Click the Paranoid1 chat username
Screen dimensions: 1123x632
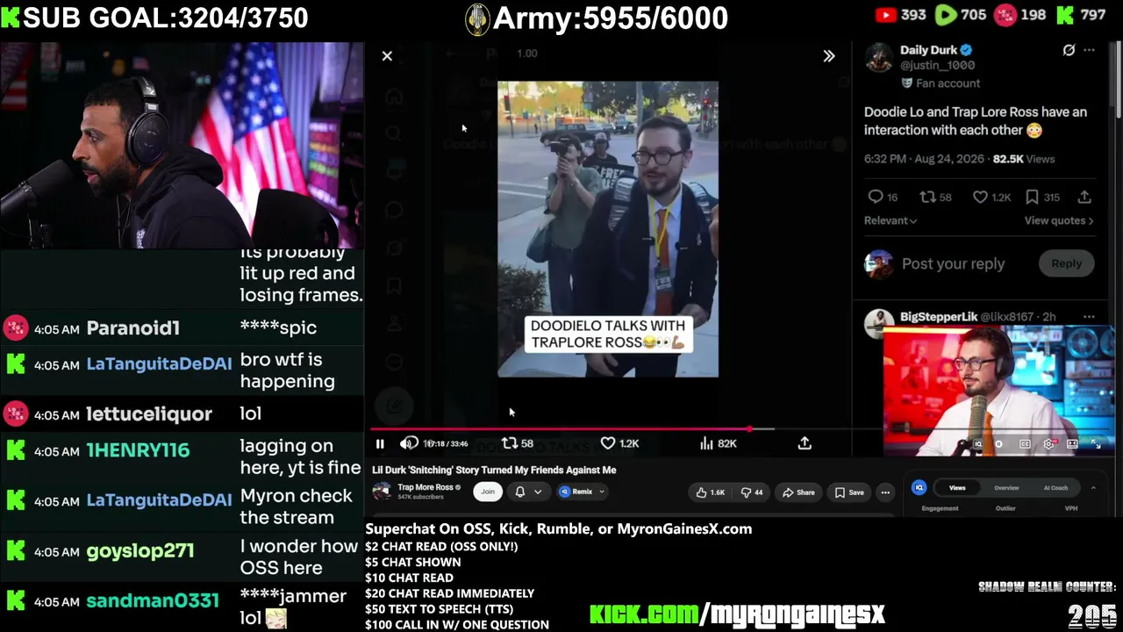(x=132, y=328)
